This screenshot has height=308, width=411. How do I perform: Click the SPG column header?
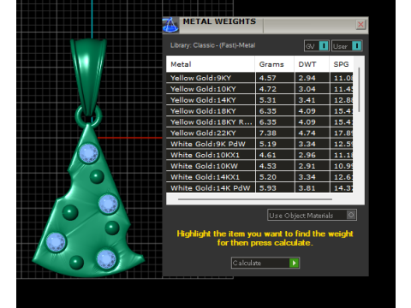click(342, 64)
